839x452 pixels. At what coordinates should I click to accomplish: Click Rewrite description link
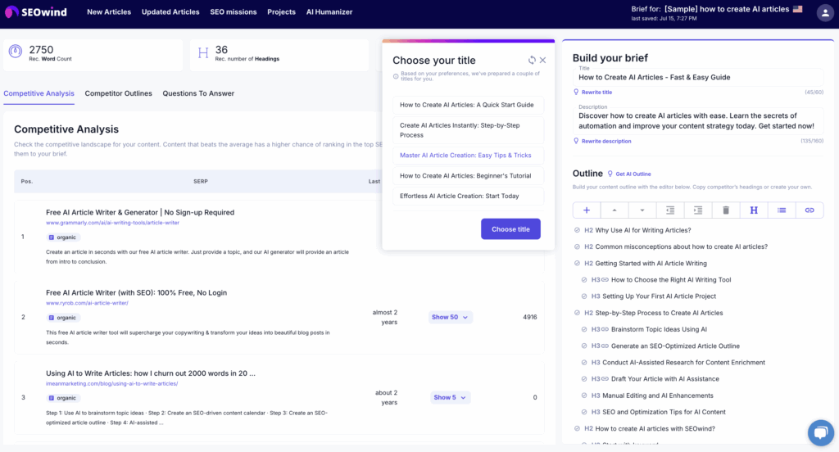click(606, 141)
